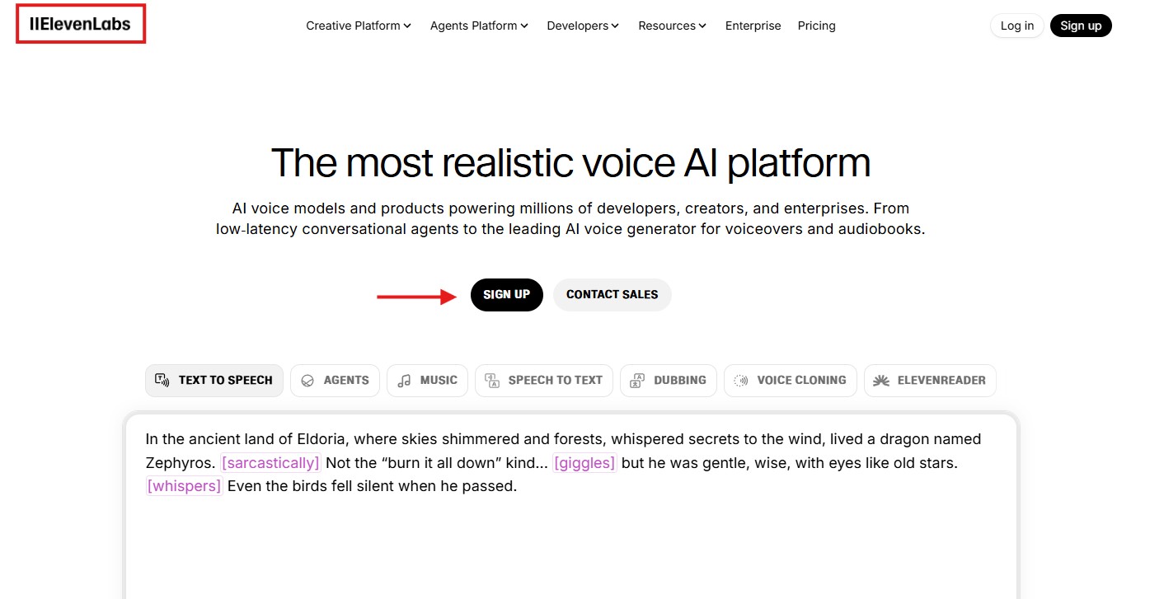Click the Dubbing translate icon
1164x599 pixels.
click(x=637, y=381)
